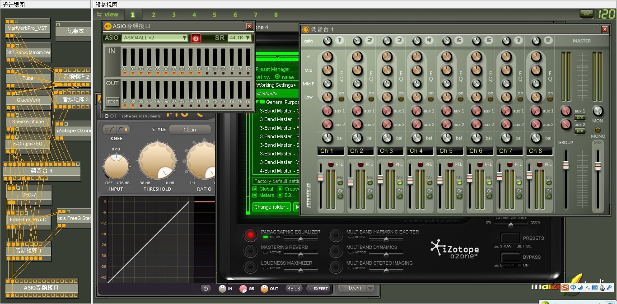Toggle Ch 4 EQ on button
This screenshot has height=304, width=617.
point(431,98)
